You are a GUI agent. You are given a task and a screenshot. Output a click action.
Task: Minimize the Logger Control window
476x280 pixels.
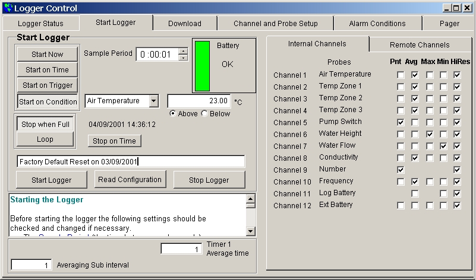446,8
